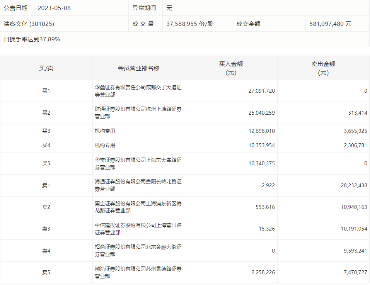
Task: Click 海通证券 贵阳长岭北路 branch name
Action: pyautogui.click(x=138, y=185)
